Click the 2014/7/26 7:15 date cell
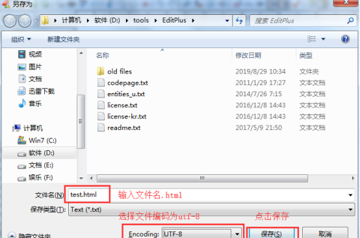360x238 pixels. coord(259,94)
